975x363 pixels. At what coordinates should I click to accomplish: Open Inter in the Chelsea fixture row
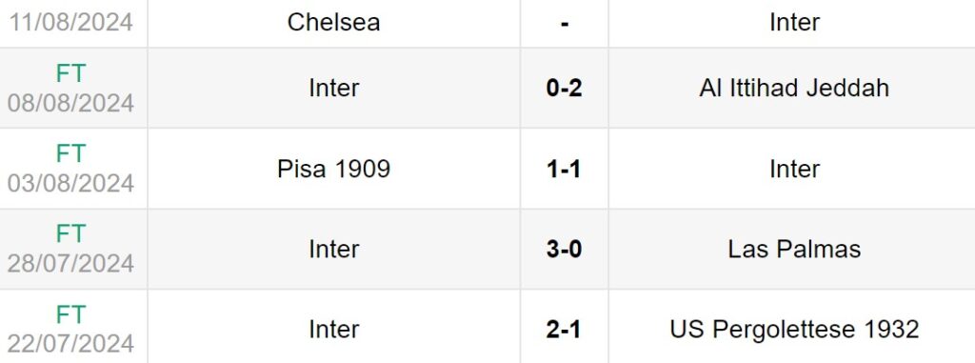[794, 23]
